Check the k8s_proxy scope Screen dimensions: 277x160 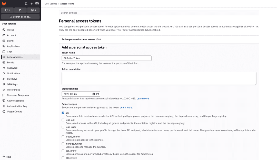pos(63,151)
